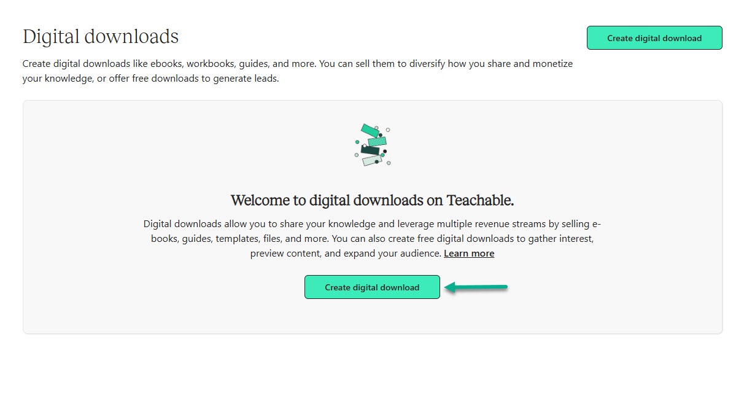Click the Digital downloads page heading
Image resolution: width=744 pixels, height=407 pixels.
click(x=101, y=36)
